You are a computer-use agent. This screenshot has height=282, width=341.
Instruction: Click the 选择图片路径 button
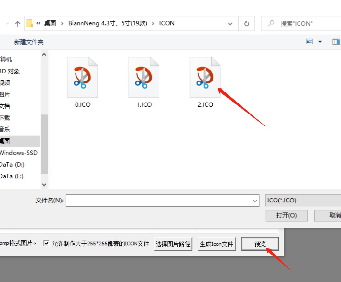click(173, 244)
